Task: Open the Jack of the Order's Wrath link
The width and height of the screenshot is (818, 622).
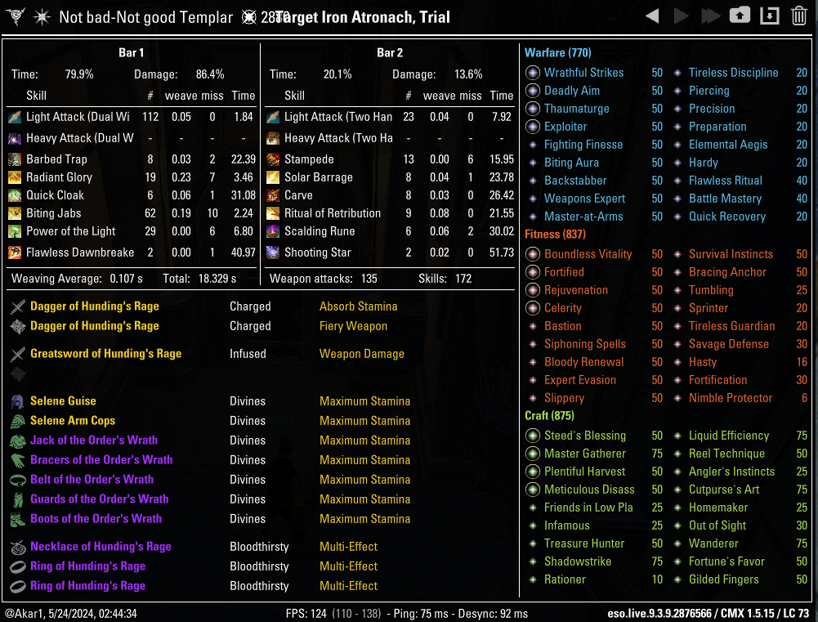Action: tap(94, 441)
